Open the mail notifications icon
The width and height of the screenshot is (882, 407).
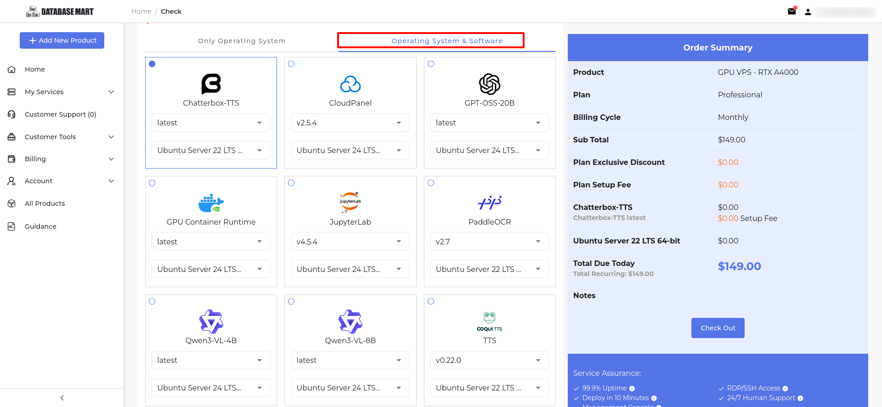click(x=792, y=11)
